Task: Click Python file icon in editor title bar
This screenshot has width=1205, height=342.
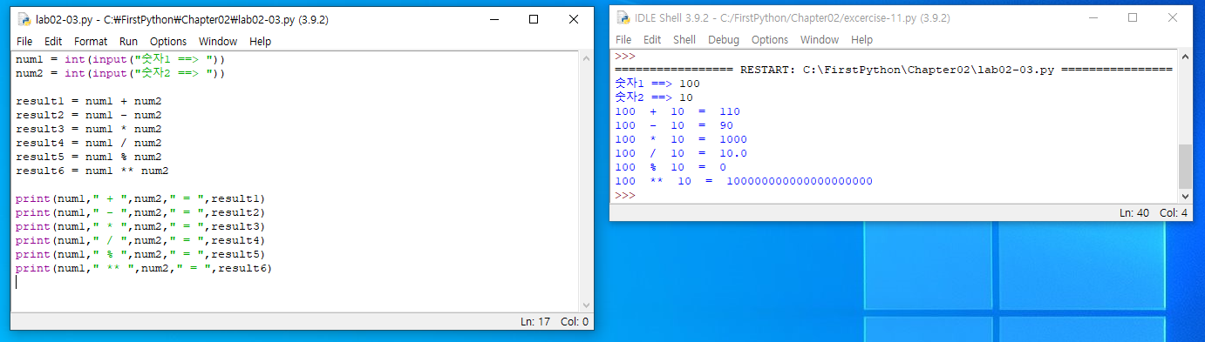Action: [x=24, y=19]
